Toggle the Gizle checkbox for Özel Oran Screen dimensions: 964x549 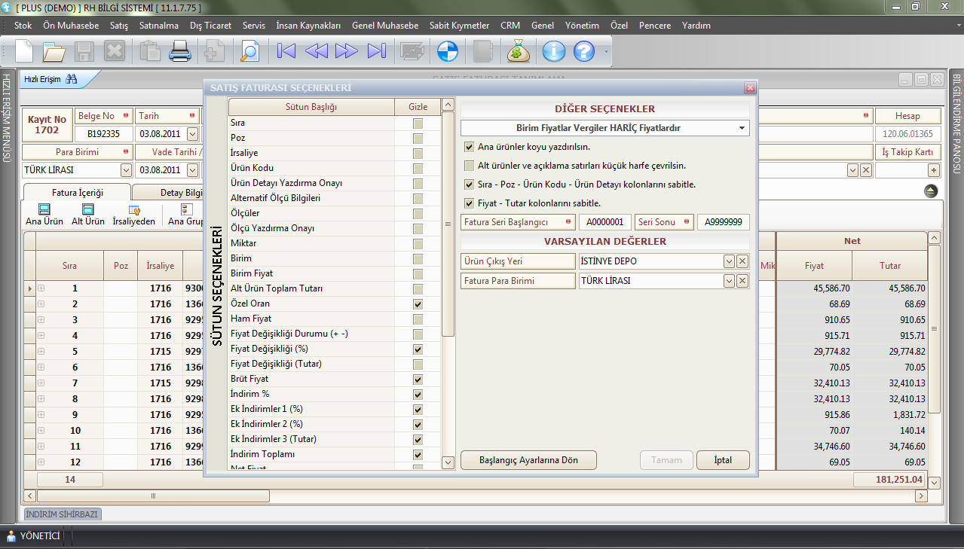pyautogui.click(x=418, y=304)
